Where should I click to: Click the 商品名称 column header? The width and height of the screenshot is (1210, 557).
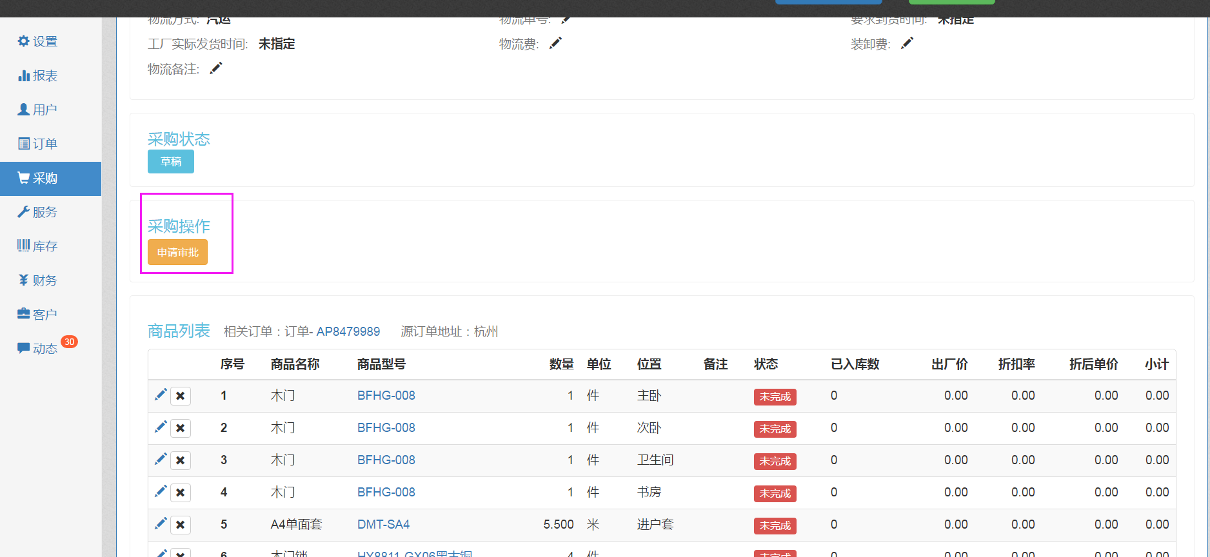pos(295,364)
